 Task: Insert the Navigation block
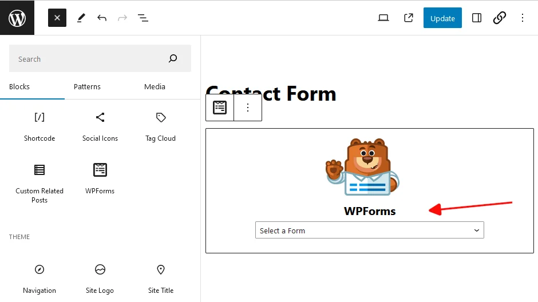coord(39,279)
